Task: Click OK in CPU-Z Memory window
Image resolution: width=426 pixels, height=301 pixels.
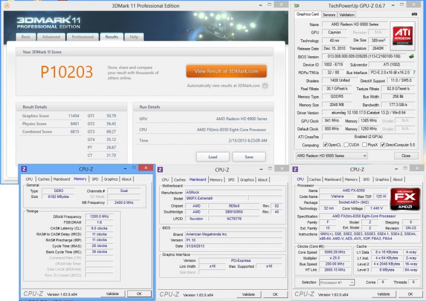Action: pyautogui.click(x=139, y=294)
